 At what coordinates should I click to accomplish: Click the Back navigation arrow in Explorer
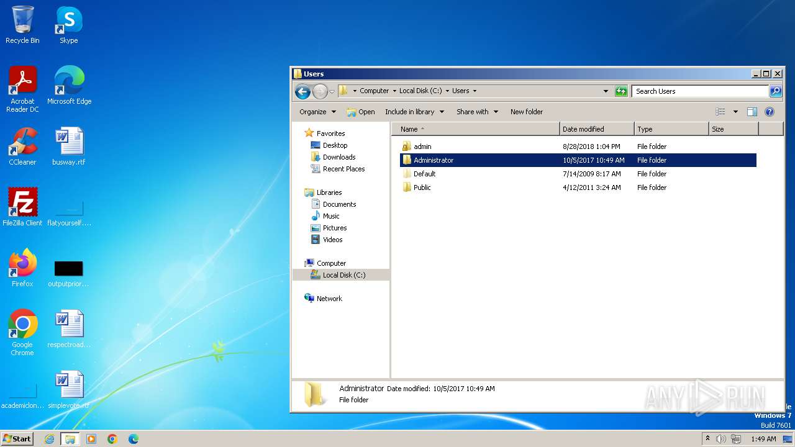[302, 92]
